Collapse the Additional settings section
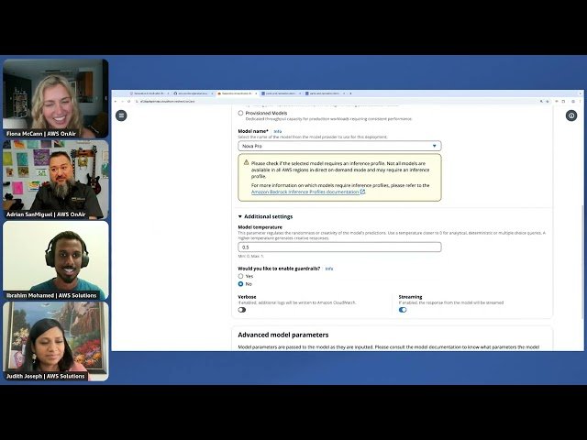 pos(265,216)
